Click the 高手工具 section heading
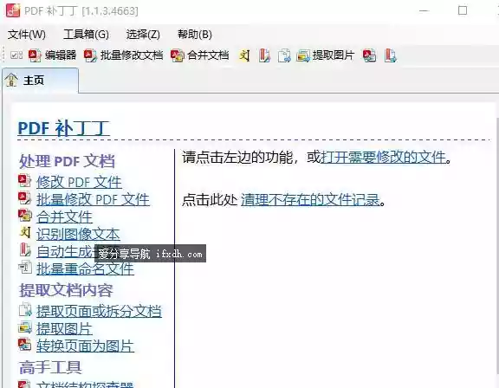499x388 pixels. pyautogui.click(x=50, y=367)
